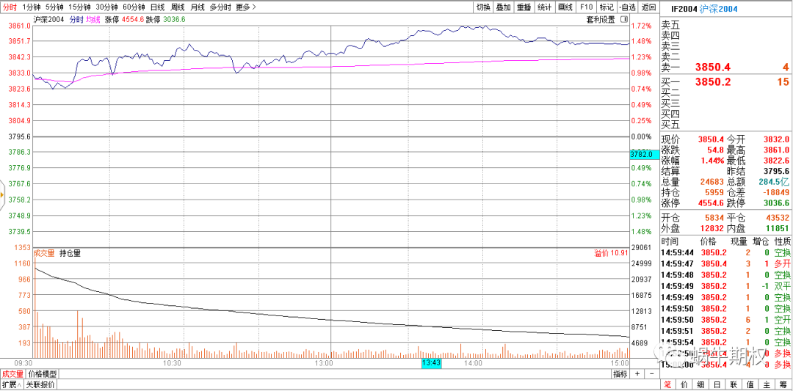
Task: Open the 月线 monthly chart tab
Action: point(198,7)
